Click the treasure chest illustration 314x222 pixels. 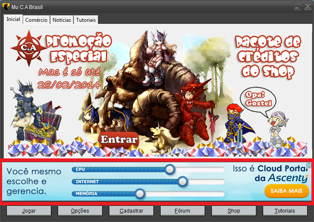tap(39, 130)
